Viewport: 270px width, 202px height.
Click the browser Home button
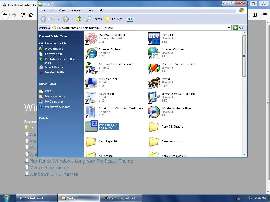click(x=31, y=15)
